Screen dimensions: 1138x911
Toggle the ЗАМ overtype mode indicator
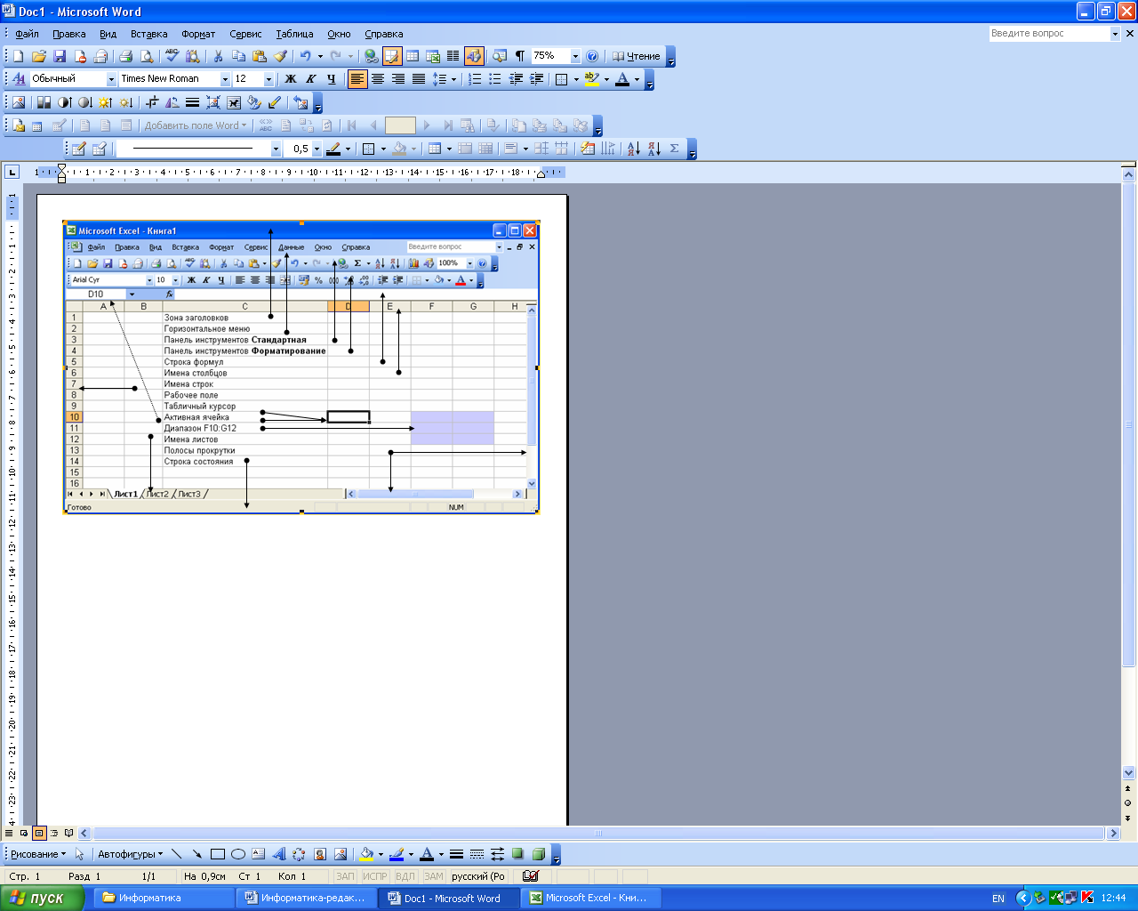(x=434, y=876)
